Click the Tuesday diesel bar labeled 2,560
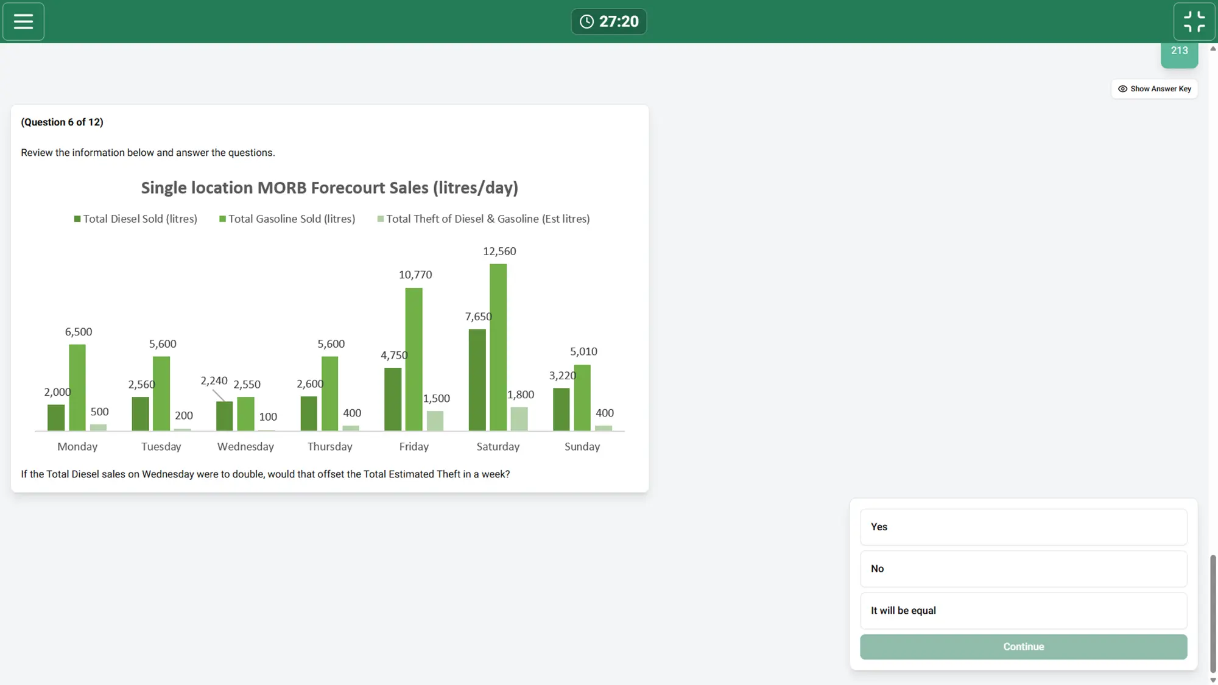Viewport: 1218px width, 685px height. pyautogui.click(x=141, y=414)
